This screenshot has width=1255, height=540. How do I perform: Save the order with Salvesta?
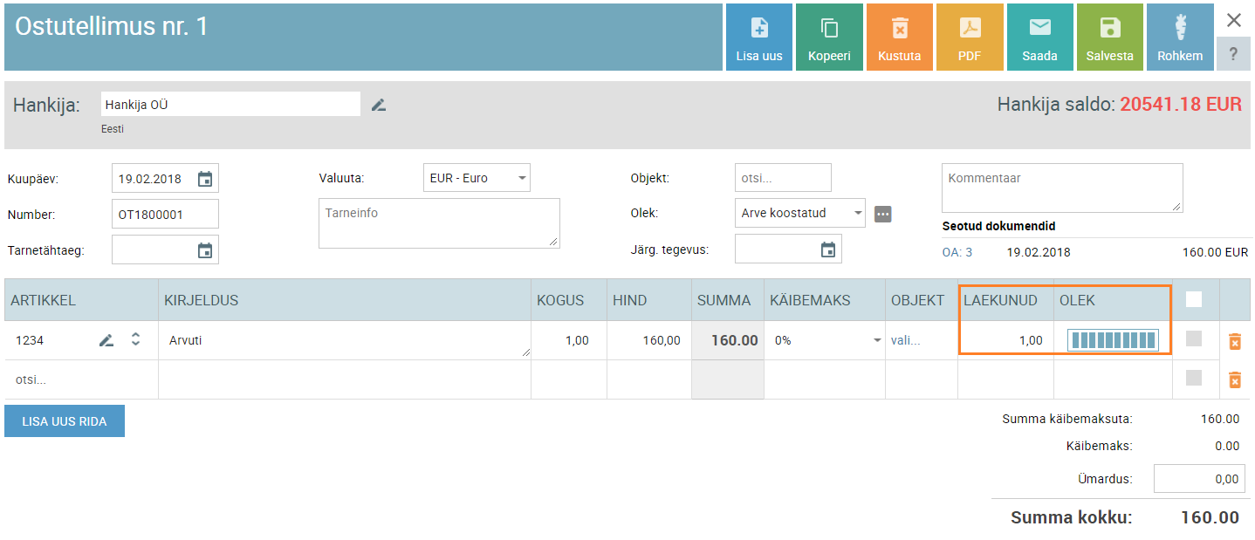coord(1109,29)
